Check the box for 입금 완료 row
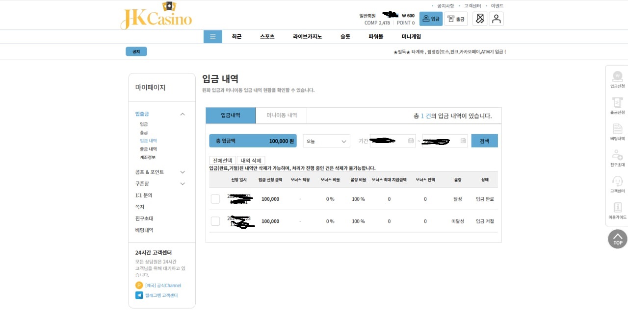The image size is (628, 312). click(215, 199)
